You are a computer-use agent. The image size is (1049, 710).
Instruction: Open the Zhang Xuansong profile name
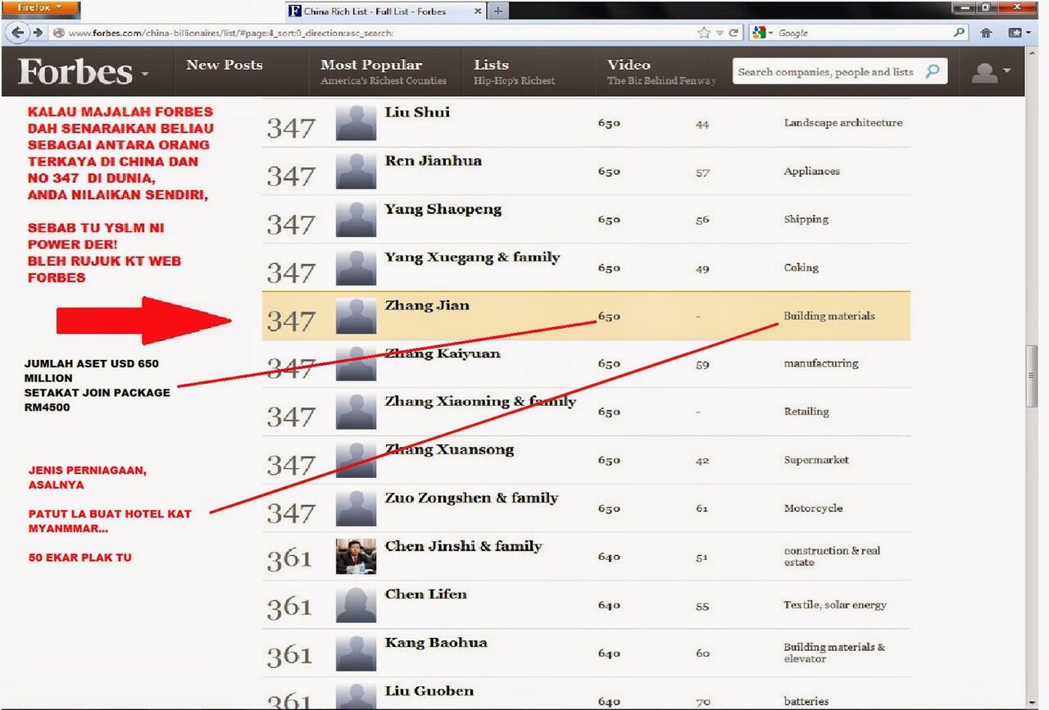450,450
